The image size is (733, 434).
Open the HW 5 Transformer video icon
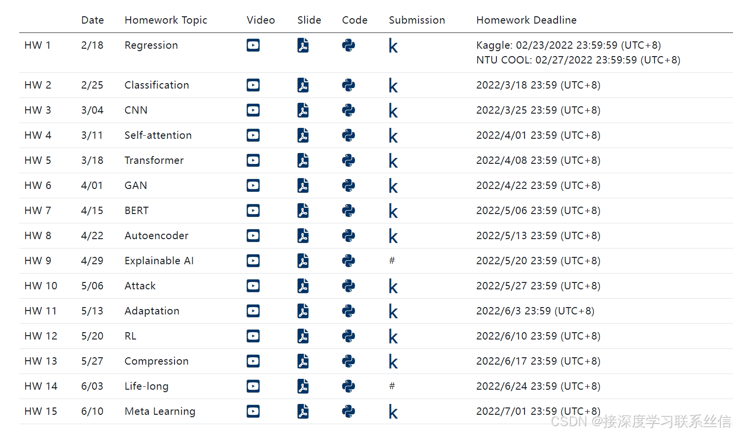pos(253,160)
